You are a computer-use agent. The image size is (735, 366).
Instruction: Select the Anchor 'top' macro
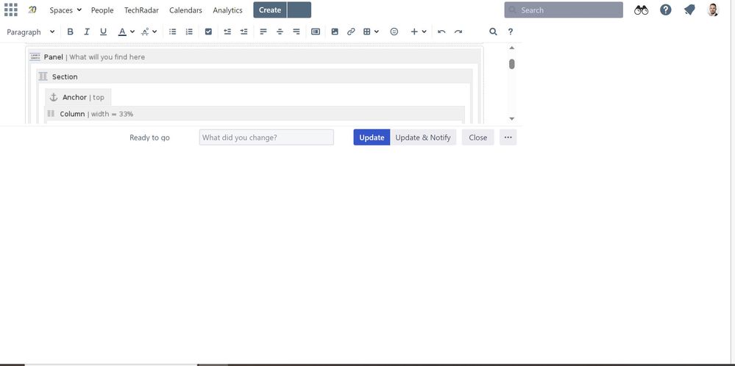78,97
